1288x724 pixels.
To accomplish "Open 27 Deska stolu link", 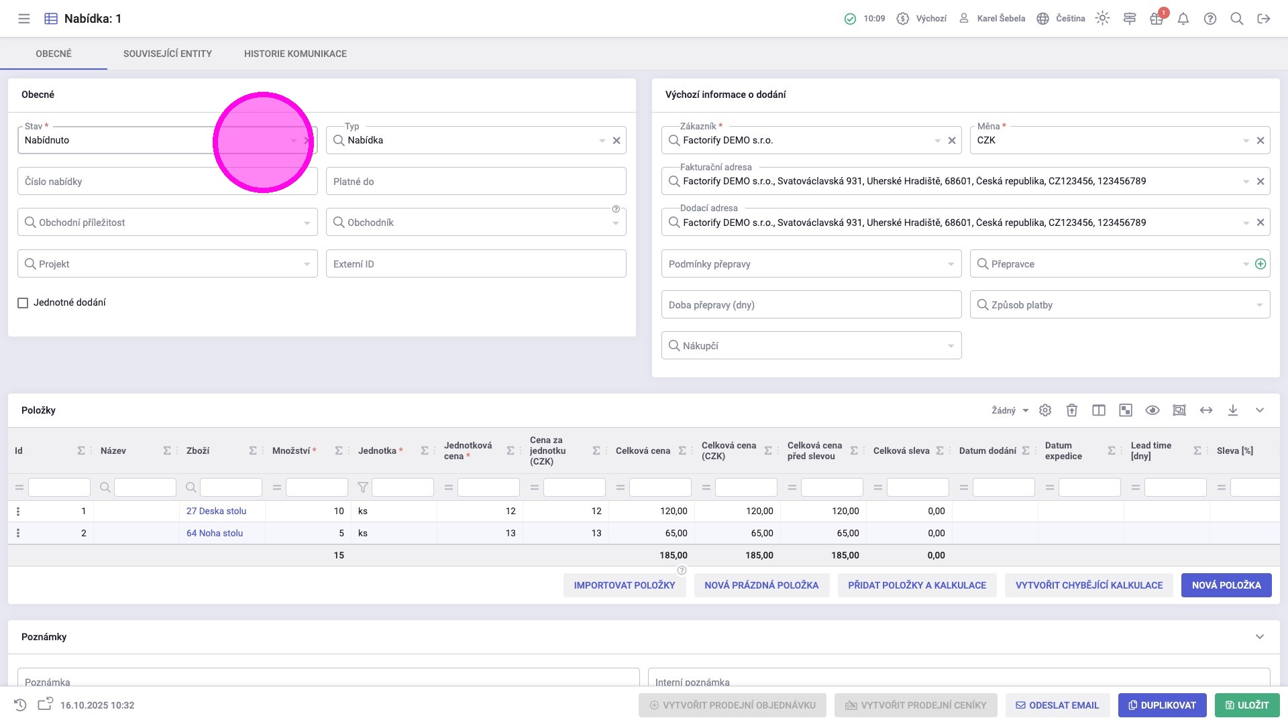I will click(x=216, y=511).
